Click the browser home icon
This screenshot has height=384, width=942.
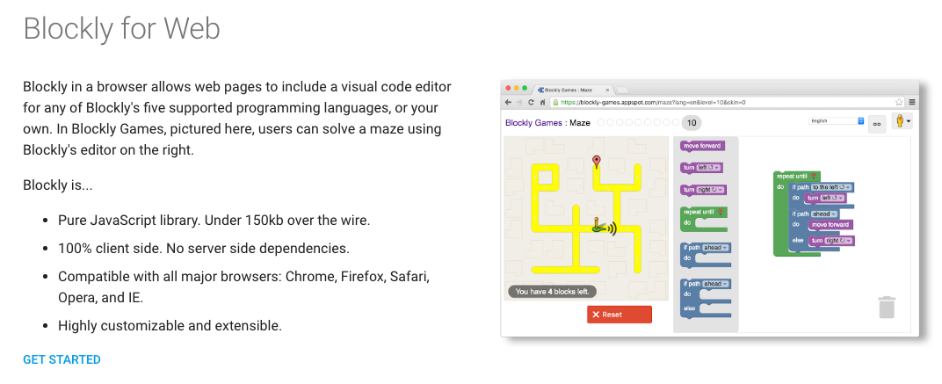point(541,102)
